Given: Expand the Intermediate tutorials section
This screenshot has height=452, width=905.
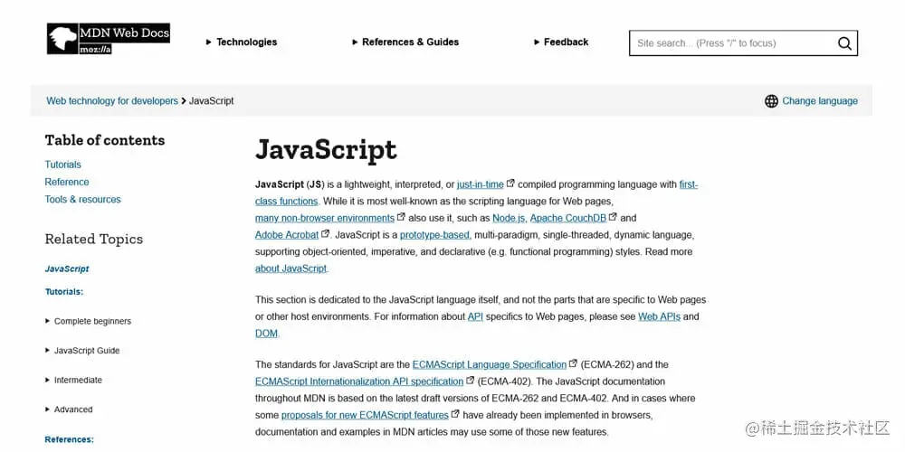Looking at the screenshot, I should 73,380.
